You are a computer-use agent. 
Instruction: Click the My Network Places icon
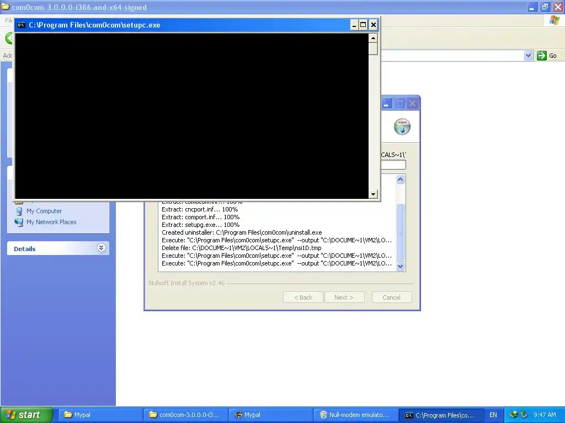[x=19, y=223]
